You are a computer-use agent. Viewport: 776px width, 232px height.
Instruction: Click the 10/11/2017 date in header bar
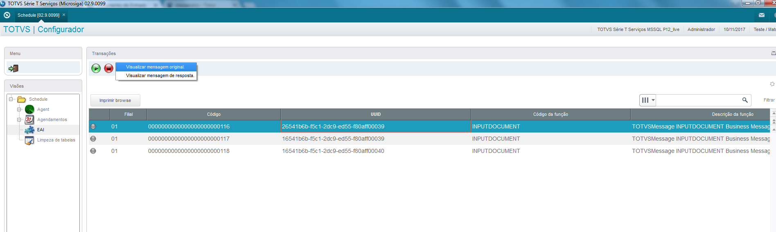pos(734,29)
